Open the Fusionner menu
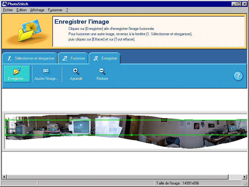Image resolution: width=249 pixels, height=187 pixels. tap(55, 10)
